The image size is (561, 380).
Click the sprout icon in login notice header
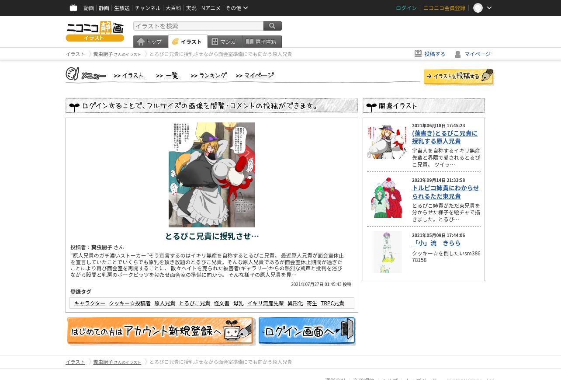coord(74,106)
